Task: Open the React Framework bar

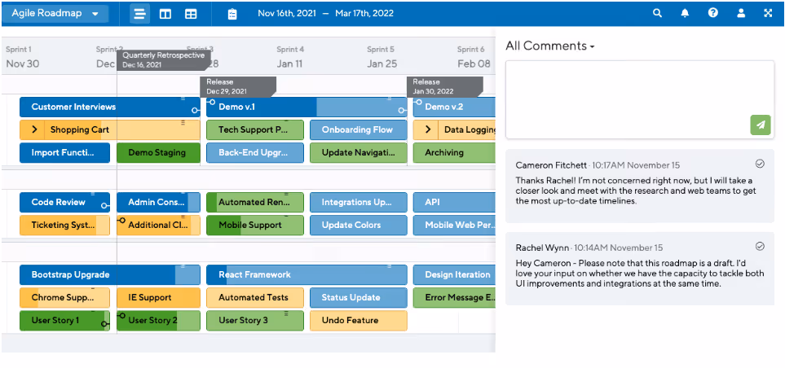Action: (307, 274)
